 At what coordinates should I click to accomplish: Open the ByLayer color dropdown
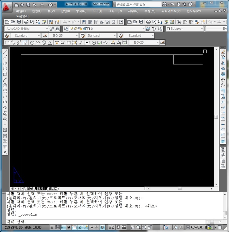point(185,28)
